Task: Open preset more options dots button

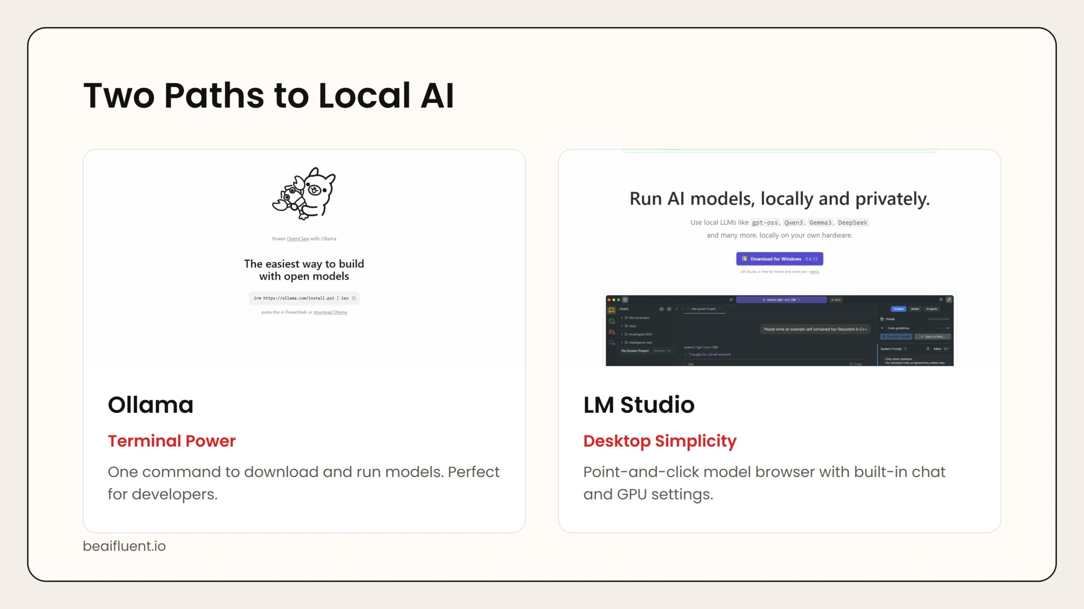Action: pyautogui.click(x=948, y=328)
